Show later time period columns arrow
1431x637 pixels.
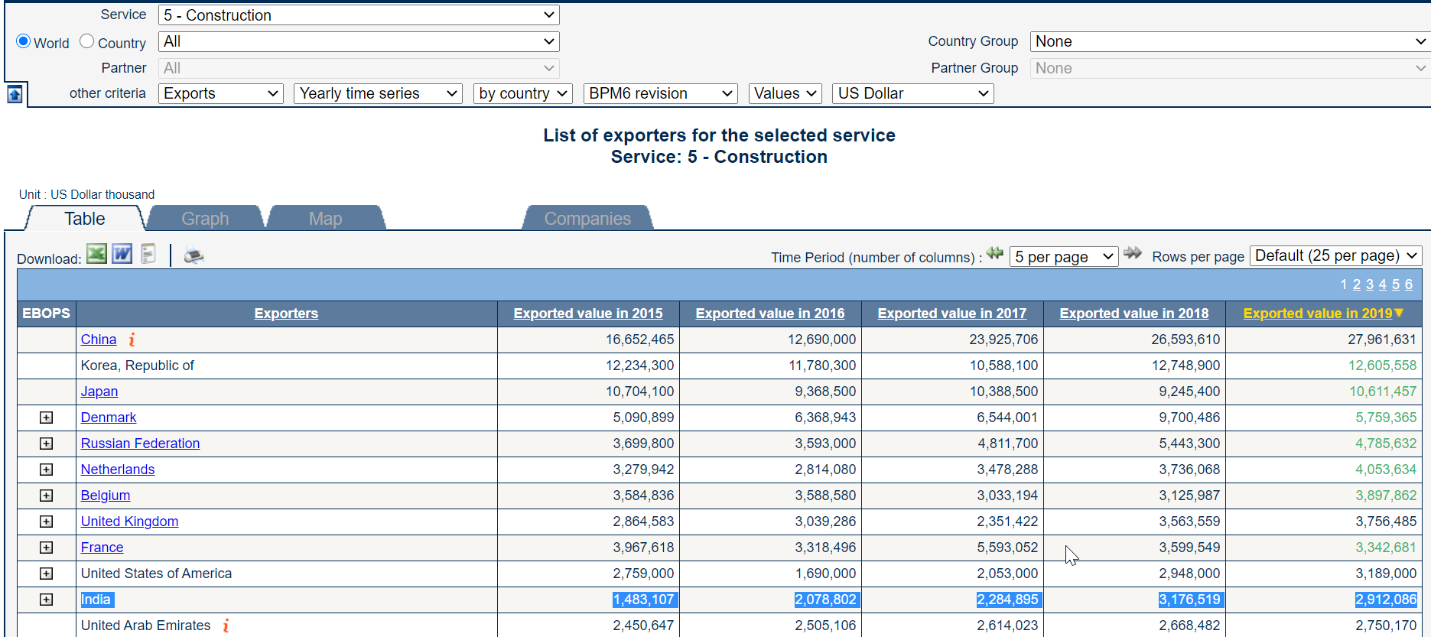coord(1133,253)
